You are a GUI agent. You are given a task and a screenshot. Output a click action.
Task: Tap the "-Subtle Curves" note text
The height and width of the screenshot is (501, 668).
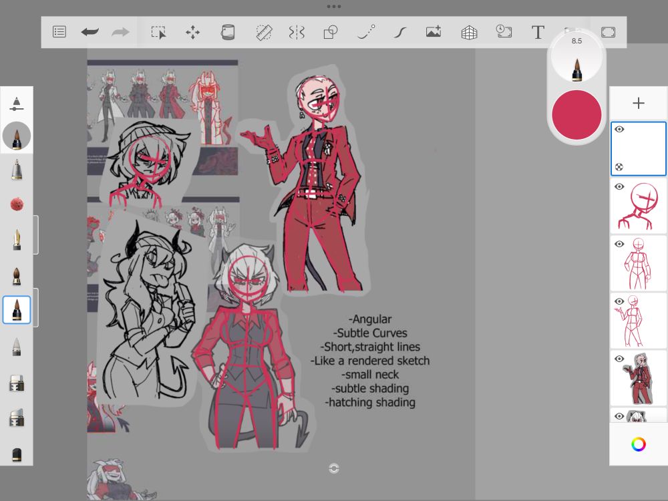370,333
